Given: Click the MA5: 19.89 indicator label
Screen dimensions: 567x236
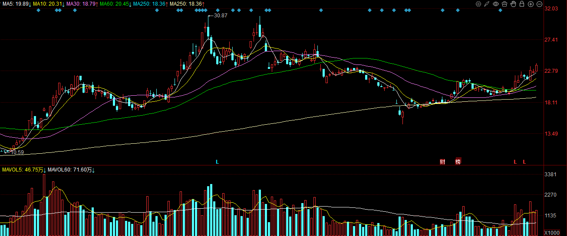Looking at the screenshot, I should pyautogui.click(x=16, y=4).
